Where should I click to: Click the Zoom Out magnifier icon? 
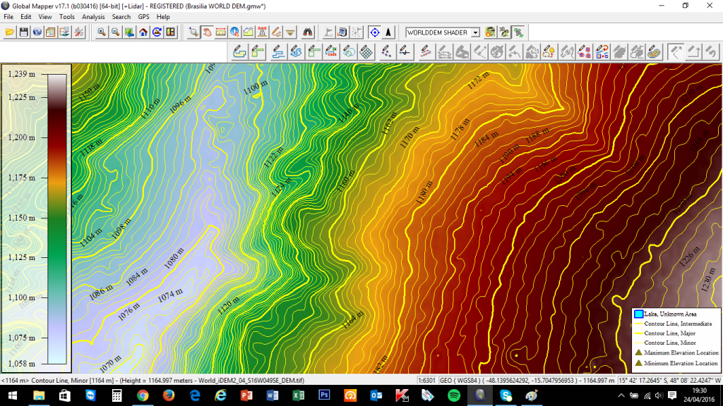[115, 32]
